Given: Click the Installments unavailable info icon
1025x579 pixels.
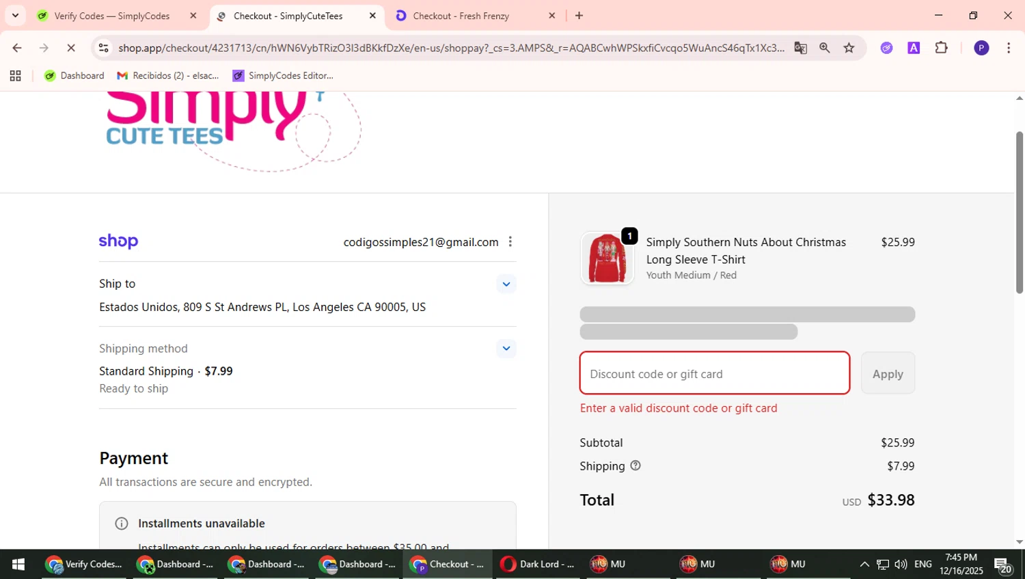Looking at the screenshot, I should (122, 524).
